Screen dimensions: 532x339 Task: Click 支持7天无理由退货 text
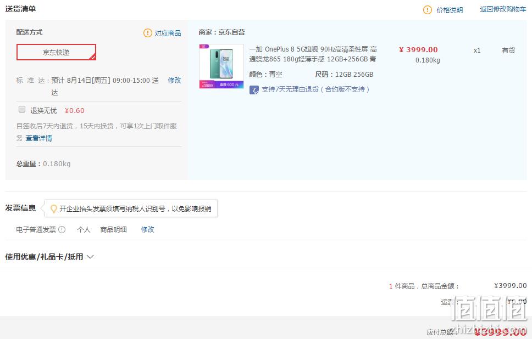[315, 89]
